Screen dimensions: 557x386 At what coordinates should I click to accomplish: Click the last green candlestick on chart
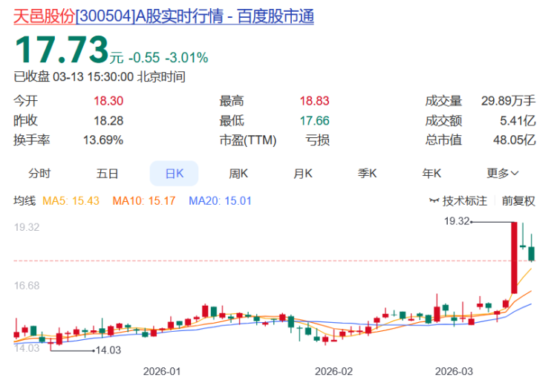[532, 253]
